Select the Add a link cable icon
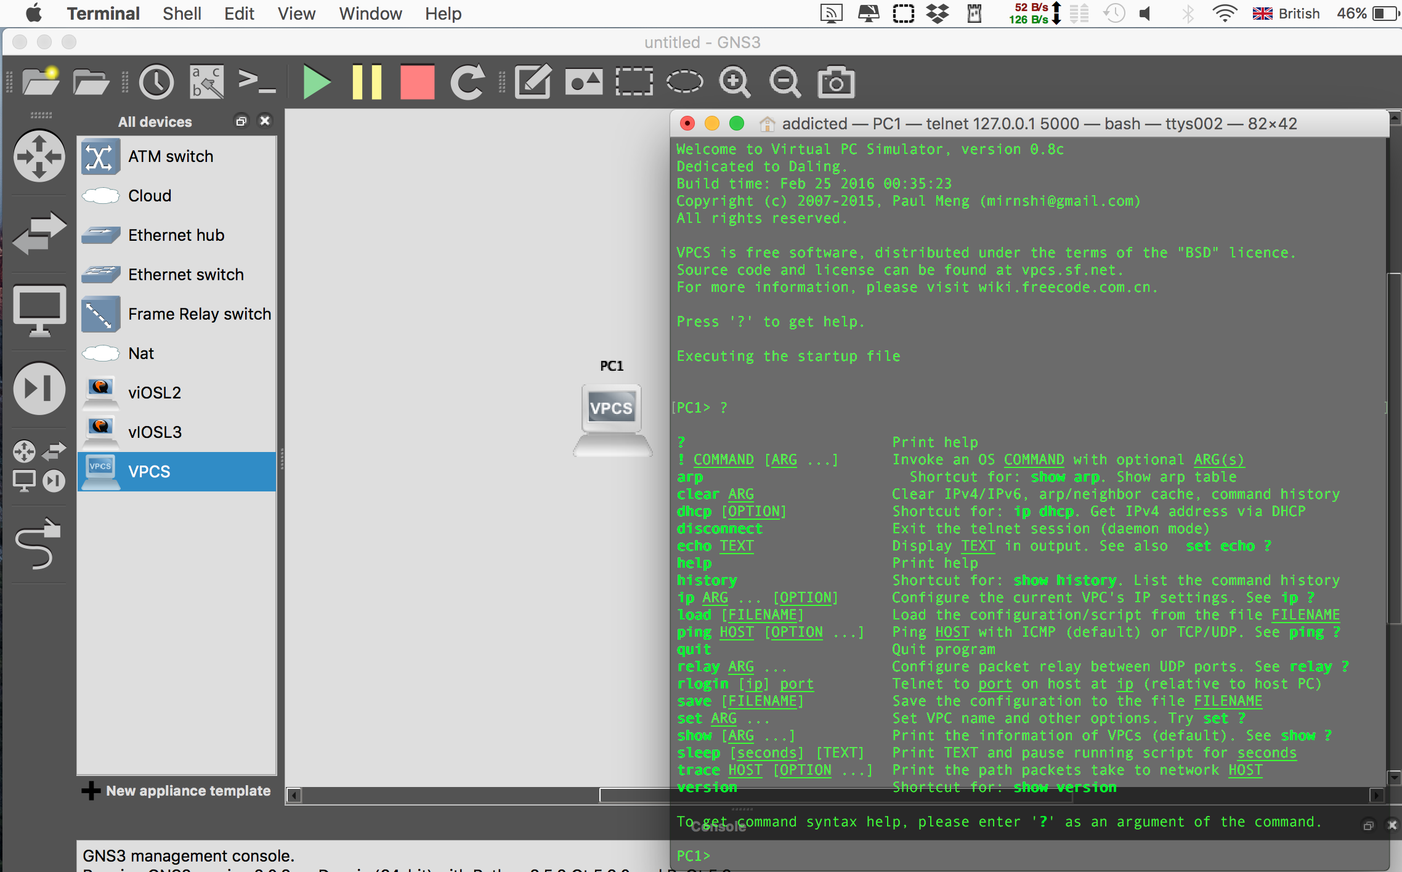 [x=39, y=543]
